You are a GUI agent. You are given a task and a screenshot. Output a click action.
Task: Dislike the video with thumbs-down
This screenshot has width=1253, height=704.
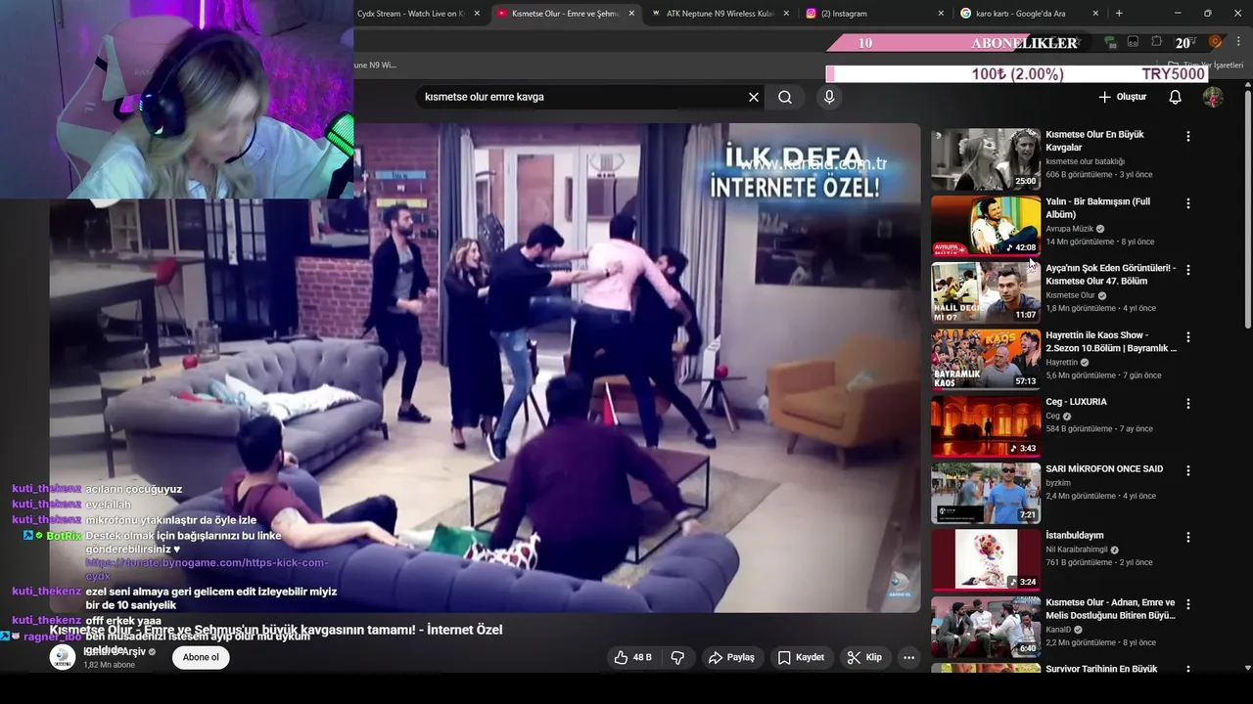pyautogui.click(x=677, y=657)
